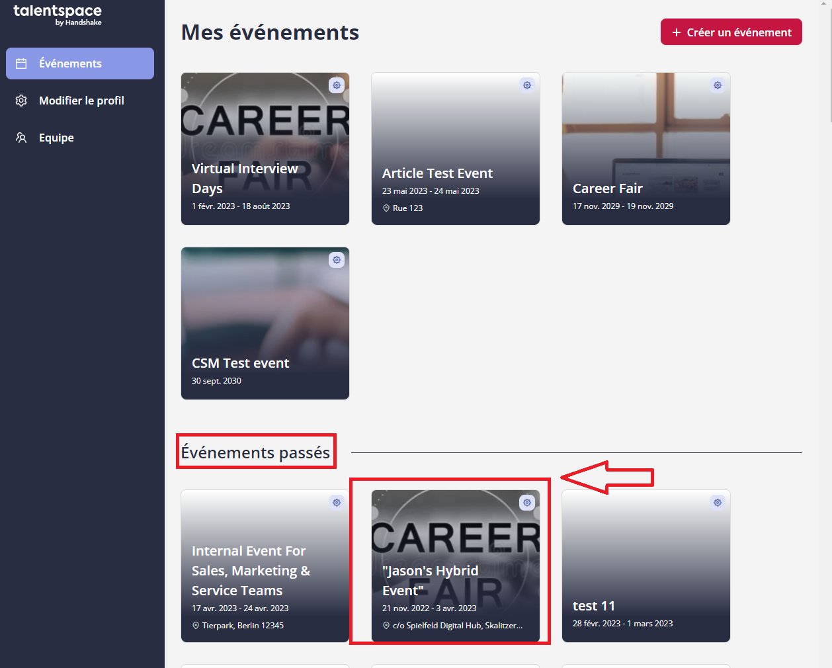832x668 pixels.
Task: Open the CSM Test event card
Action: tap(265, 323)
